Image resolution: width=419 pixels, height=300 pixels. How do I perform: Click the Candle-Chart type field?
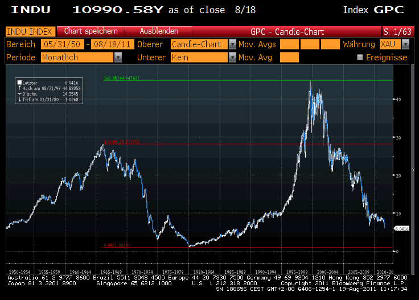click(x=199, y=44)
